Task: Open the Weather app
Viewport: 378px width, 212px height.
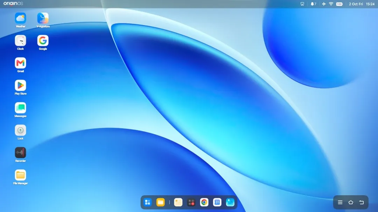Action: point(21,18)
